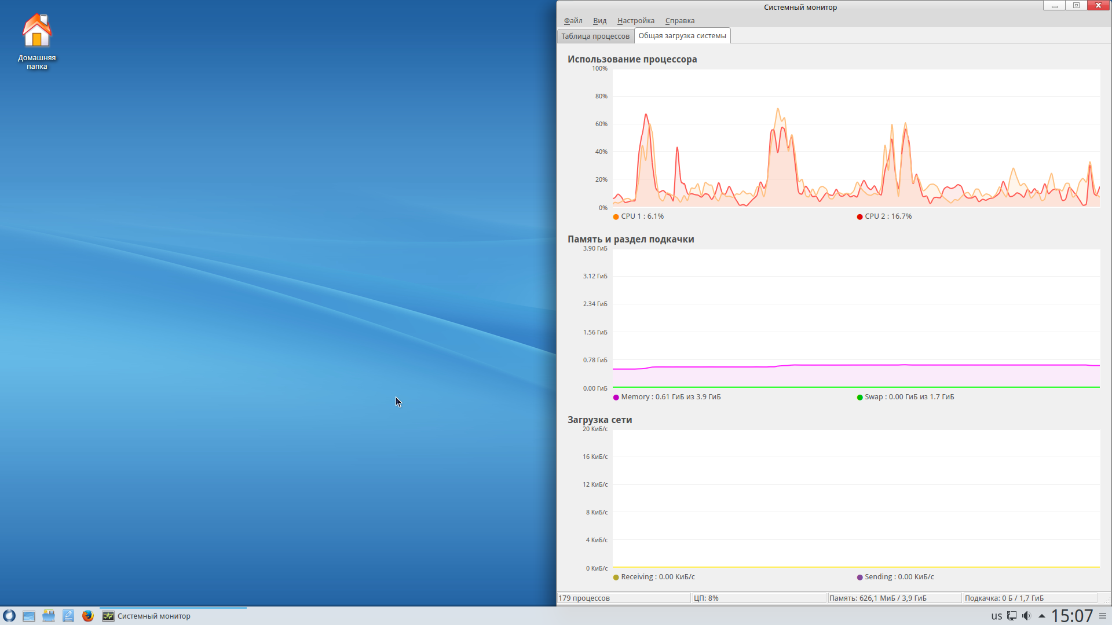Open the Файл menu

[x=573, y=21]
